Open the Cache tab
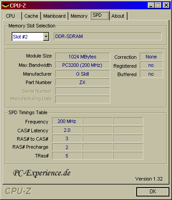Screen dimensions: 172x200 31,16
